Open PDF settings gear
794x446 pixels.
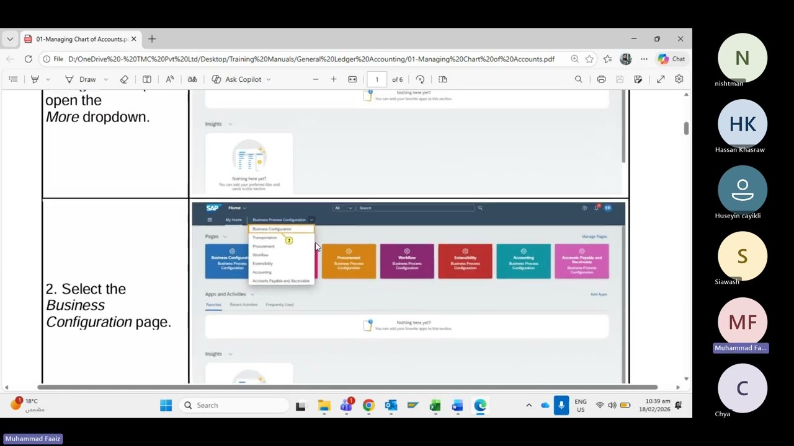click(x=679, y=79)
